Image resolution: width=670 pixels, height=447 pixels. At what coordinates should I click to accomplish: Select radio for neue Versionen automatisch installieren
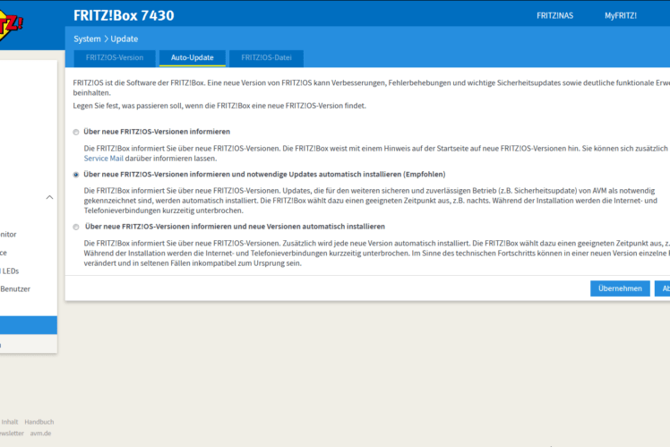point(76,227)
